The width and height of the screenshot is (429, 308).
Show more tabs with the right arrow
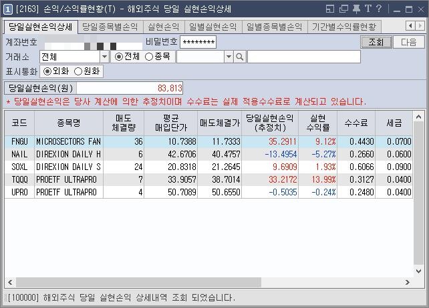420,26
